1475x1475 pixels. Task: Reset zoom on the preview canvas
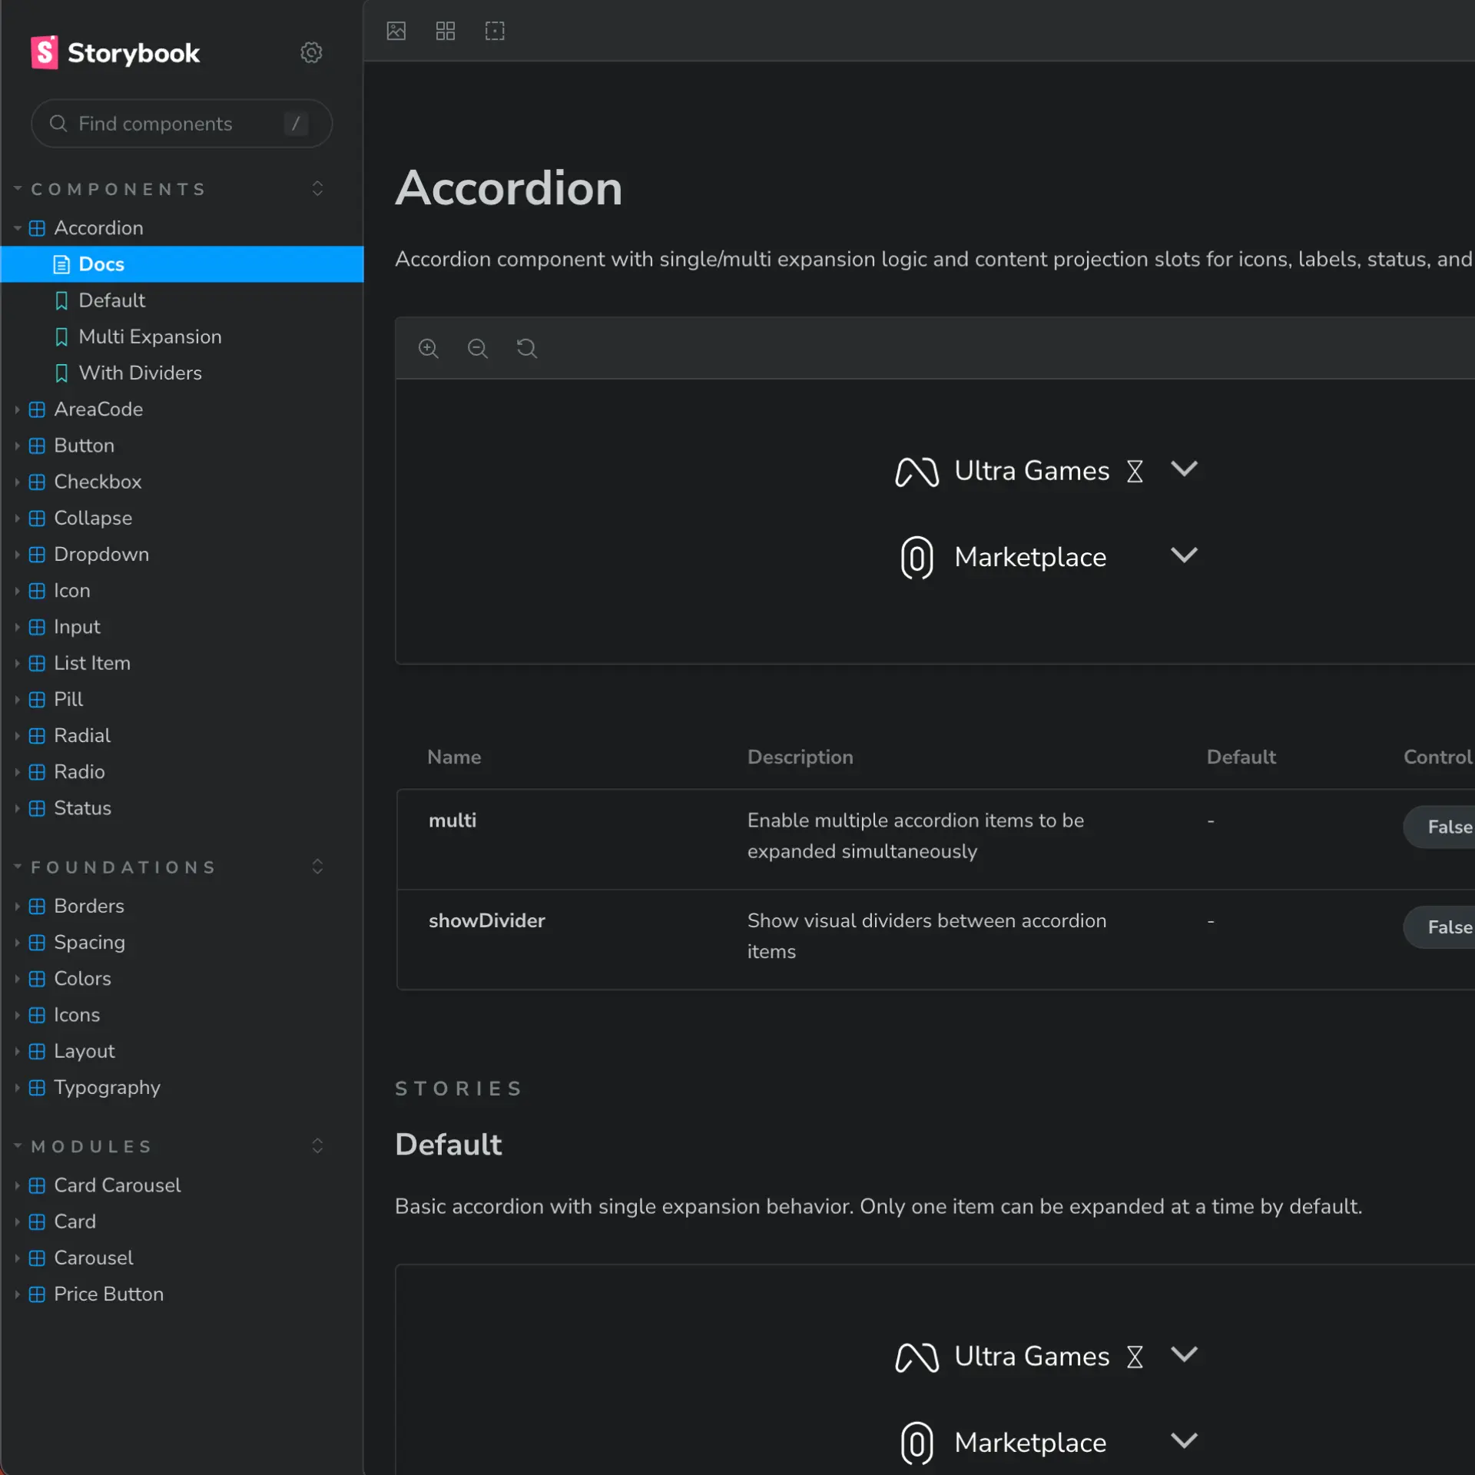(x=527, y=349)
